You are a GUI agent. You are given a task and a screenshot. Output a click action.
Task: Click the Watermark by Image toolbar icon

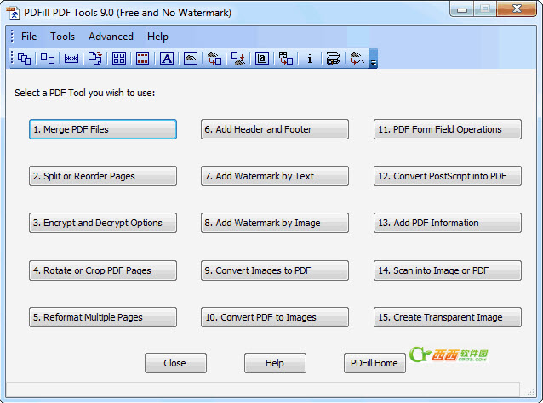[191, 58]
